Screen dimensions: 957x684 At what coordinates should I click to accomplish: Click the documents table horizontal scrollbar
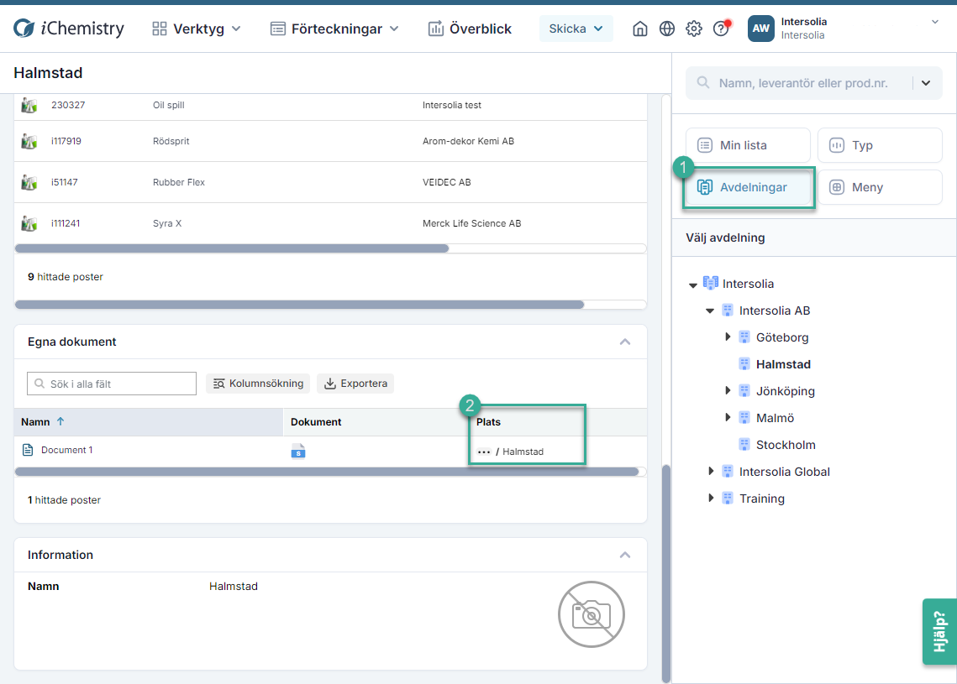(x=327, y=471)
